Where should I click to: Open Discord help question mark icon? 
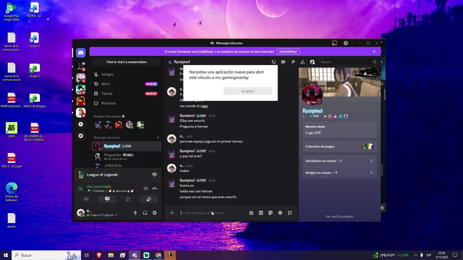point(346,43)
